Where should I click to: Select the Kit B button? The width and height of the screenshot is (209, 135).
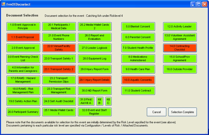click(100, 101)
